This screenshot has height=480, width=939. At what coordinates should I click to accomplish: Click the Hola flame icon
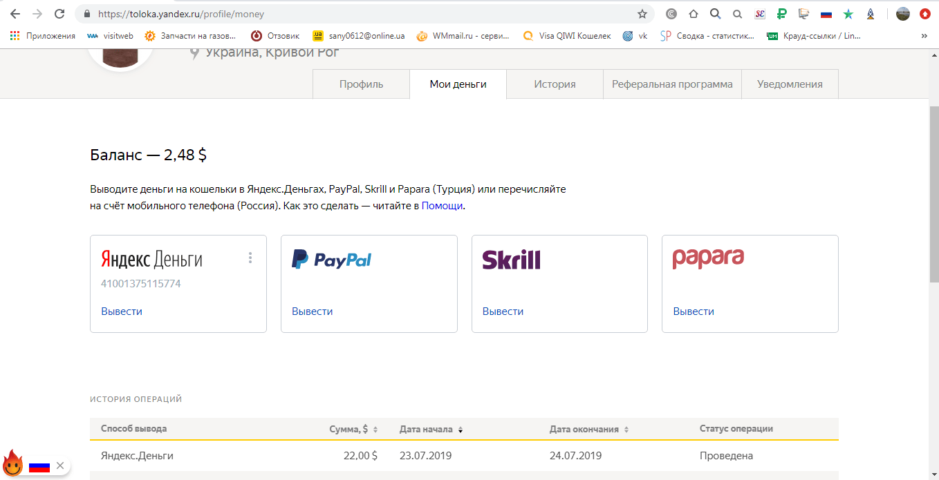pyautogui.click(x=13, y=463)
